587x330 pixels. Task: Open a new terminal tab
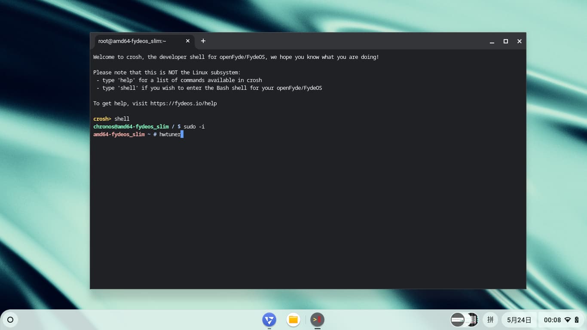203,41
